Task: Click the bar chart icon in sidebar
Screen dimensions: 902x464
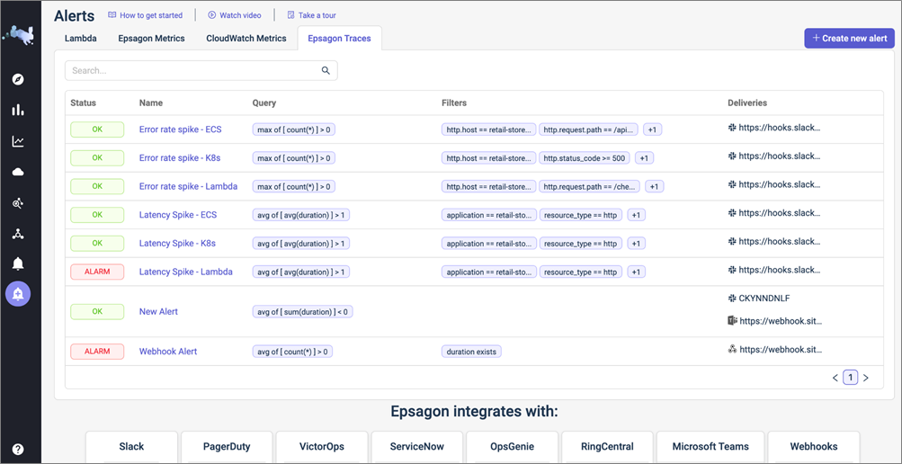Action: [18, 111]
